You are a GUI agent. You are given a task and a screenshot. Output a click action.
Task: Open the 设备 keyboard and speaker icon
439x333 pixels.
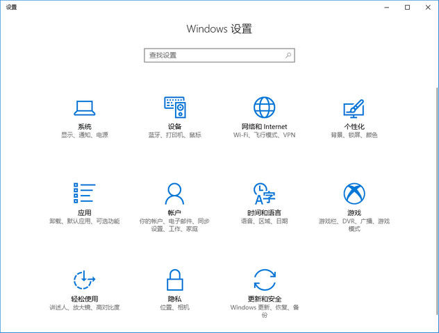[175, 108]
